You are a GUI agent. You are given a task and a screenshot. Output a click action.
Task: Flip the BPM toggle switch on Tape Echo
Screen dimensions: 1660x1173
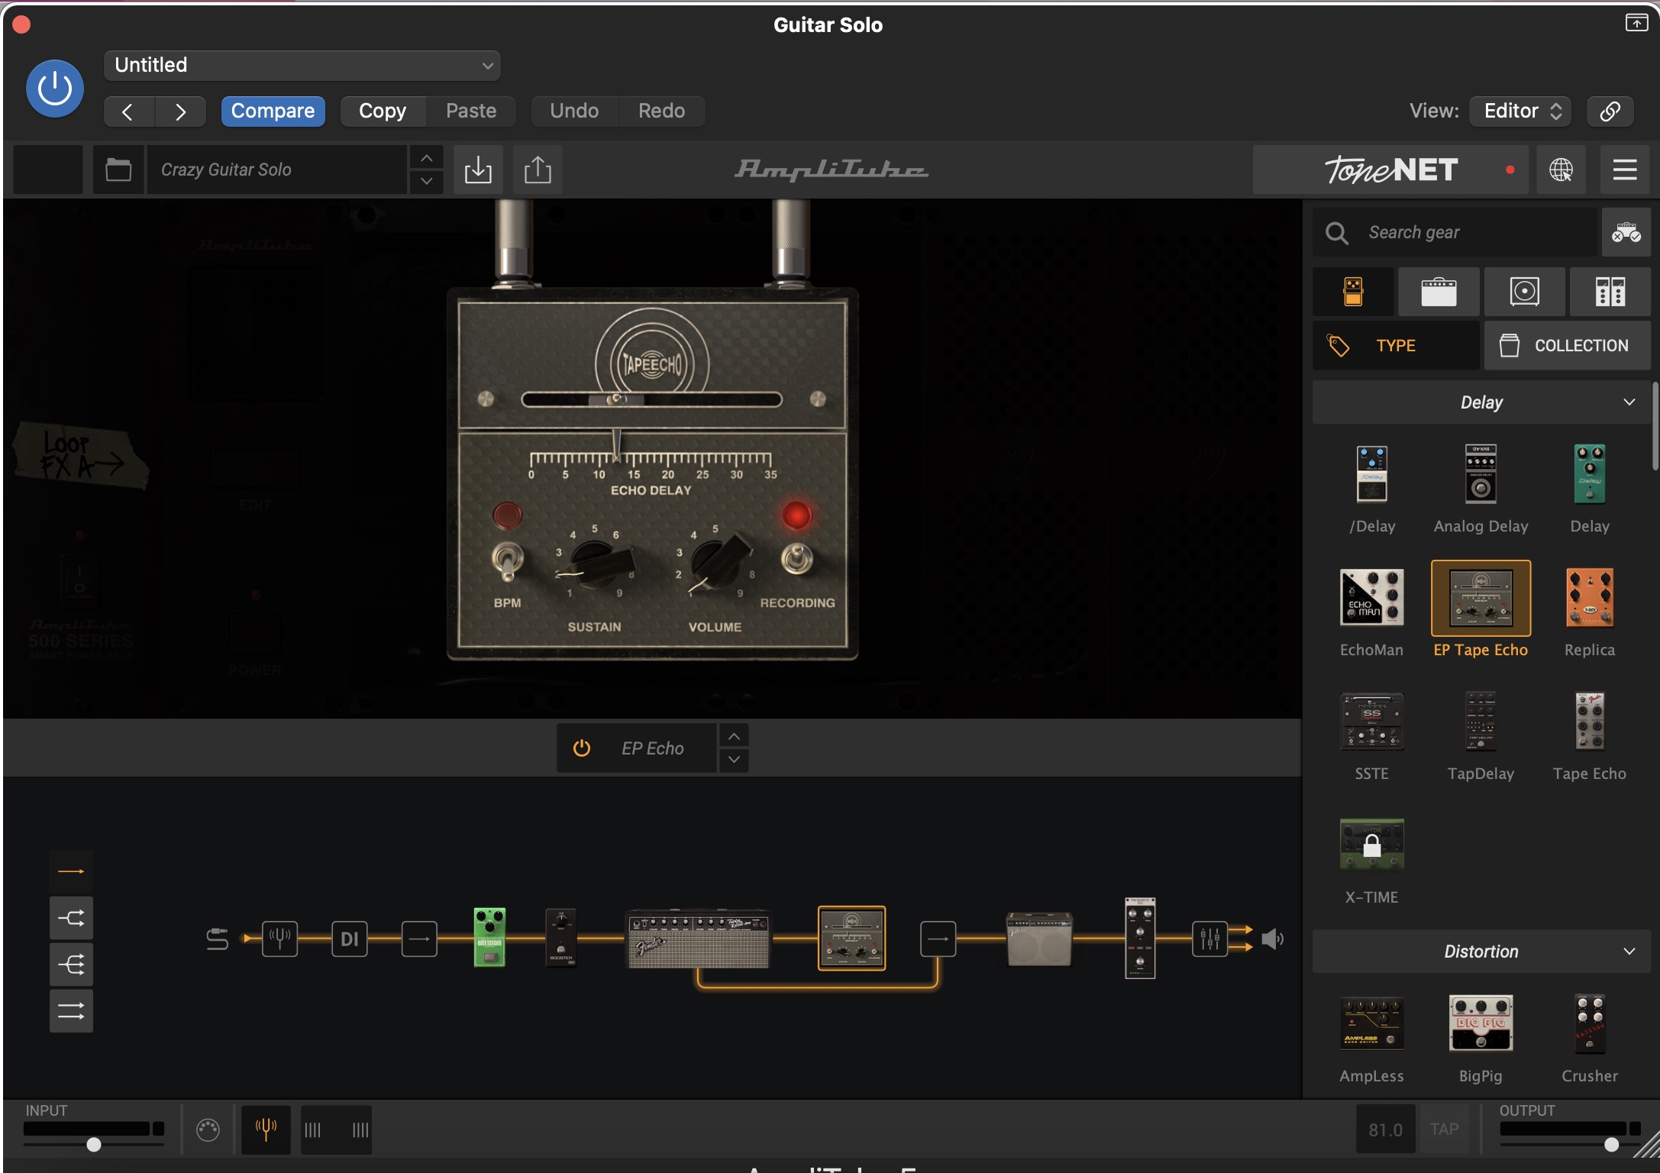[x=506, y=561]
